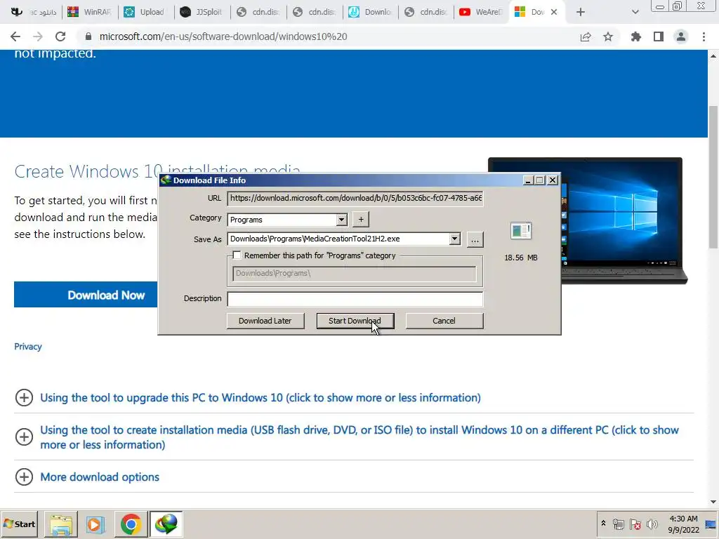Viewport: 719px width, 539px height.
Task: Open a new tab with plus button
Action: coord(581,12)
